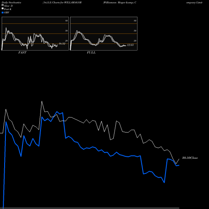Click the 80 level label in FULL chart
Image resolution: width=209 pixels, height=209 pixels.
(135, 20)
